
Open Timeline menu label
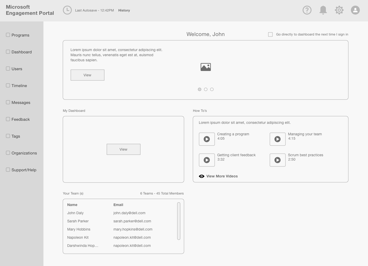19,86
